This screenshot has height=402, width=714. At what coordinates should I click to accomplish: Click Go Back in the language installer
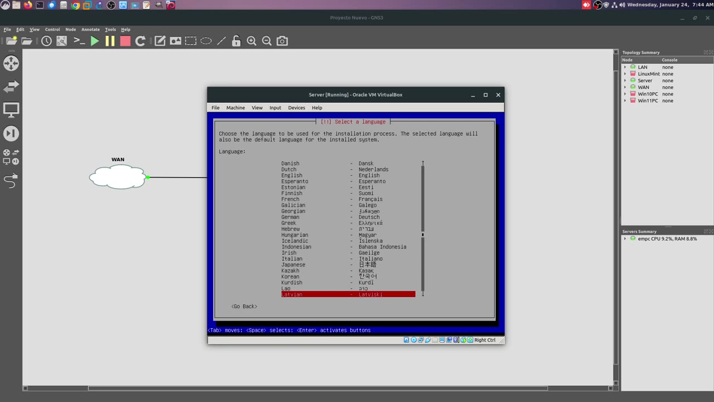point(244,307)
